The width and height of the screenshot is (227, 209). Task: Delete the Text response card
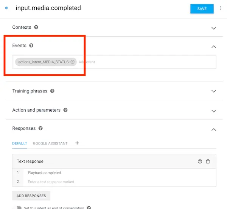click(208, 161)
